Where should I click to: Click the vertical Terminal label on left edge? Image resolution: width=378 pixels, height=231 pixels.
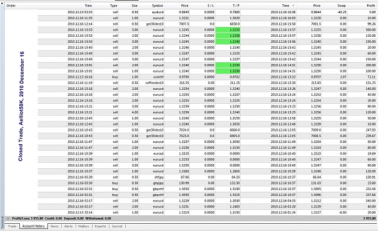pyautogui.click(x=2, y=223)
